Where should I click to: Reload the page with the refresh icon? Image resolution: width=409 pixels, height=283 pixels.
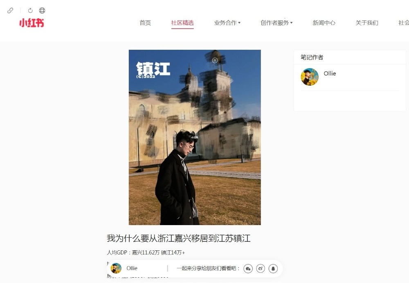point(30,11)
